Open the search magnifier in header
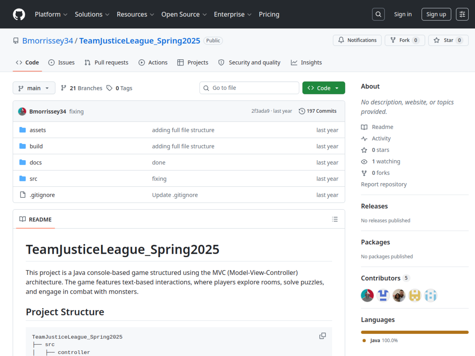The width and height of the screenshot is (475, 356). 378,14
